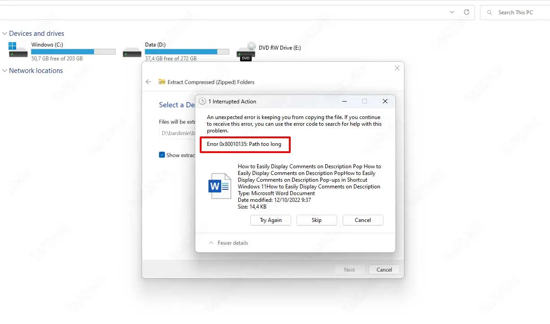This screenshot has width=550, height=324.
Task: Skip the file with the path error
Action: 317,220
